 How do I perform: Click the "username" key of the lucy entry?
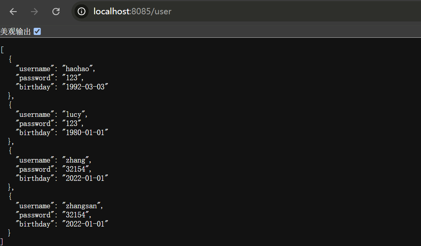(35, 114)
